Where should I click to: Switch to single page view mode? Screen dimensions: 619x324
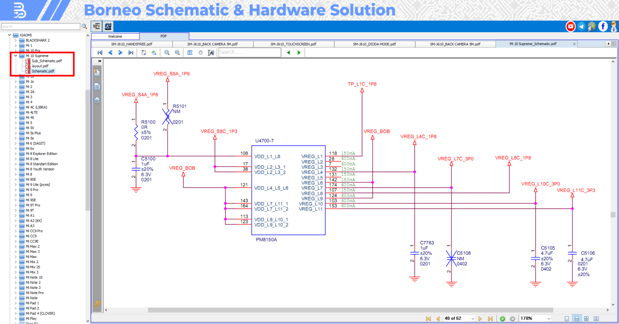(x=567, y=318)
